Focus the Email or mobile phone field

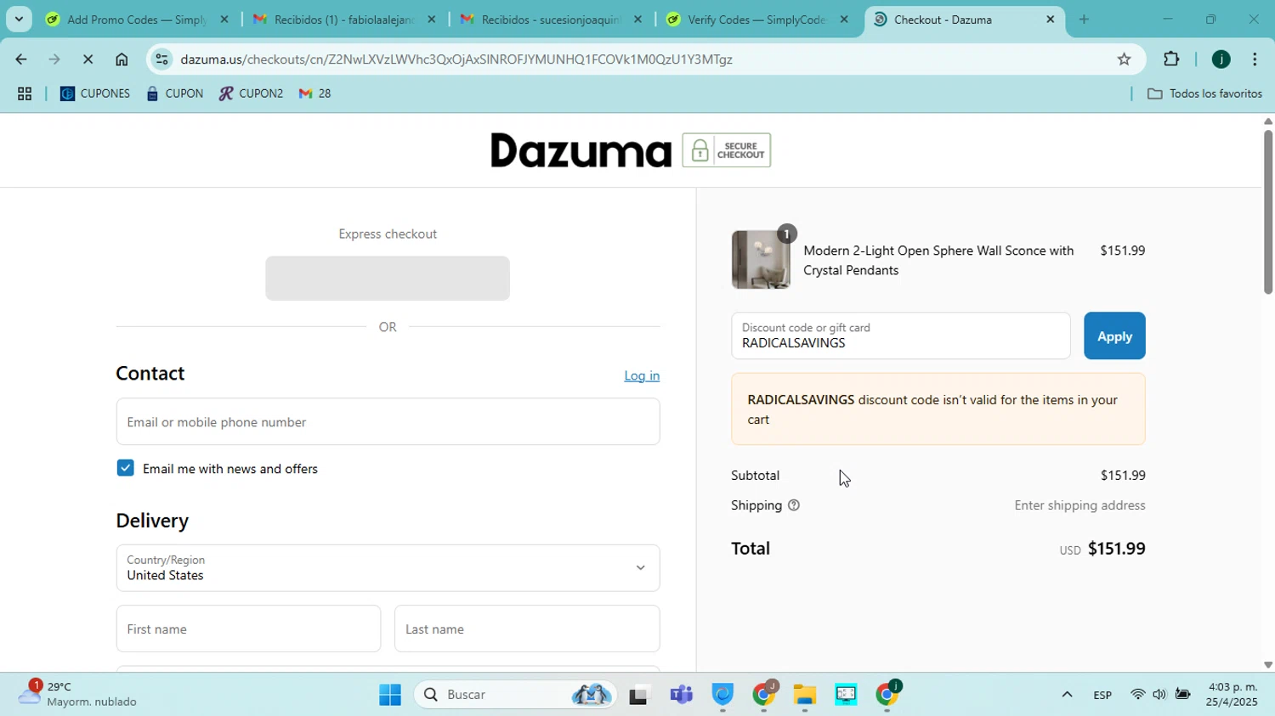pyautogui.click(x=388, y=422)
